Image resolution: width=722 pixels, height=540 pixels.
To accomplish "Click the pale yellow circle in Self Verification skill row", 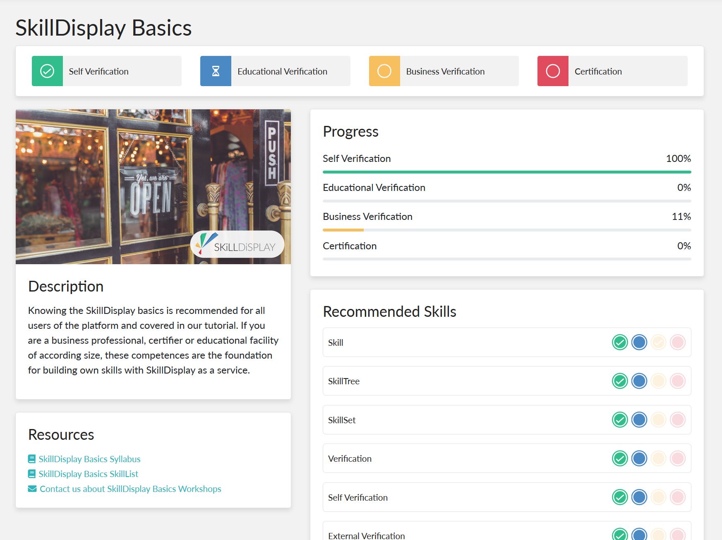I will tap(658, 497).
